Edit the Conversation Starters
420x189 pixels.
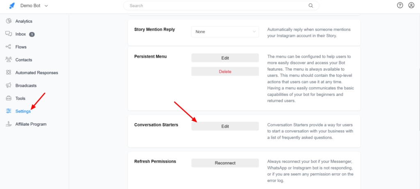click(x=225, y=127)
